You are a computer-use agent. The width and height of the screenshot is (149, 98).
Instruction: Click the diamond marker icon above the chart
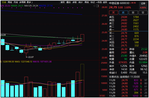coord(94,6)
